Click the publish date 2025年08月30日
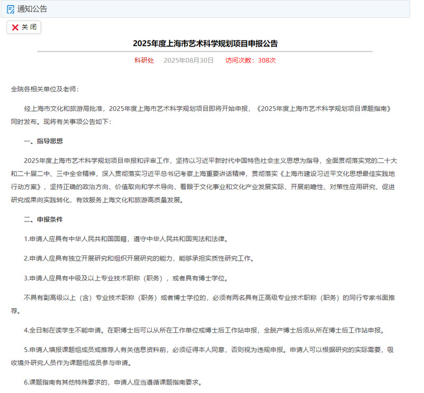 coord(188,61)
